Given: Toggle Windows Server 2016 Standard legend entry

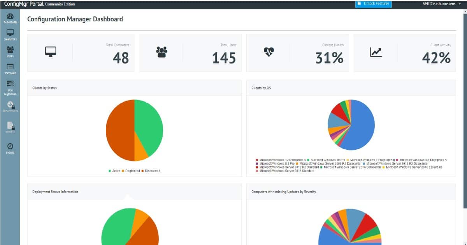Looking at the screenshot, I should click(285, 171).
